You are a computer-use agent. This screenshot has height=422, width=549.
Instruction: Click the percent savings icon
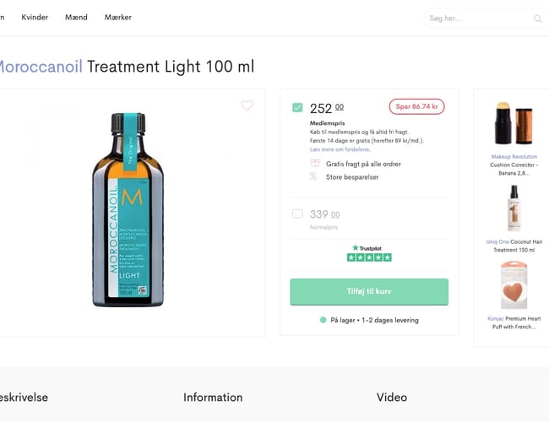(x=314, y=176)
